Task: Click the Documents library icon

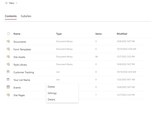Action: coord(8,41)
